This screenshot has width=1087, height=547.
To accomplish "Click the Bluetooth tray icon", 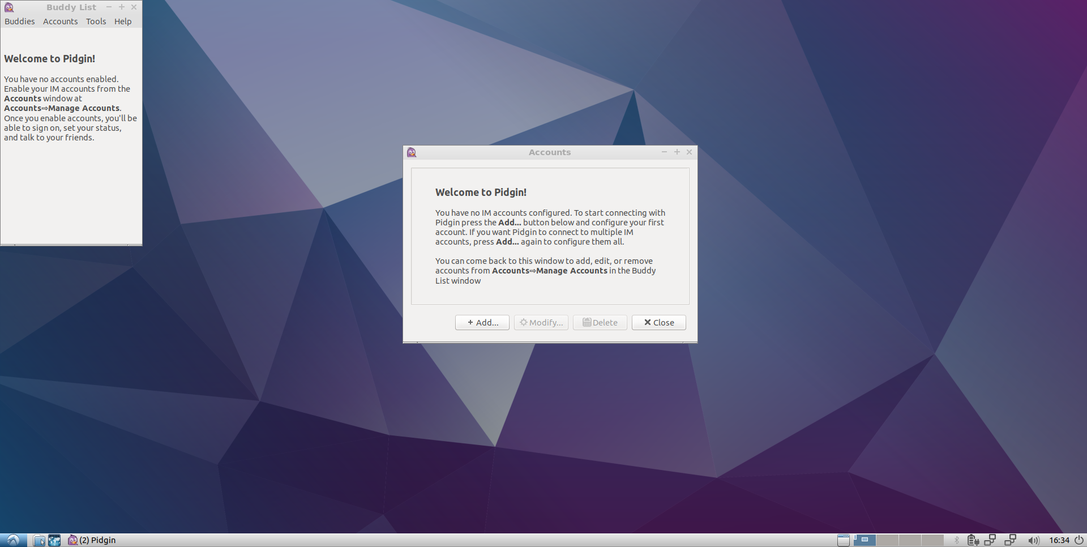I will [x=957, y=540].
